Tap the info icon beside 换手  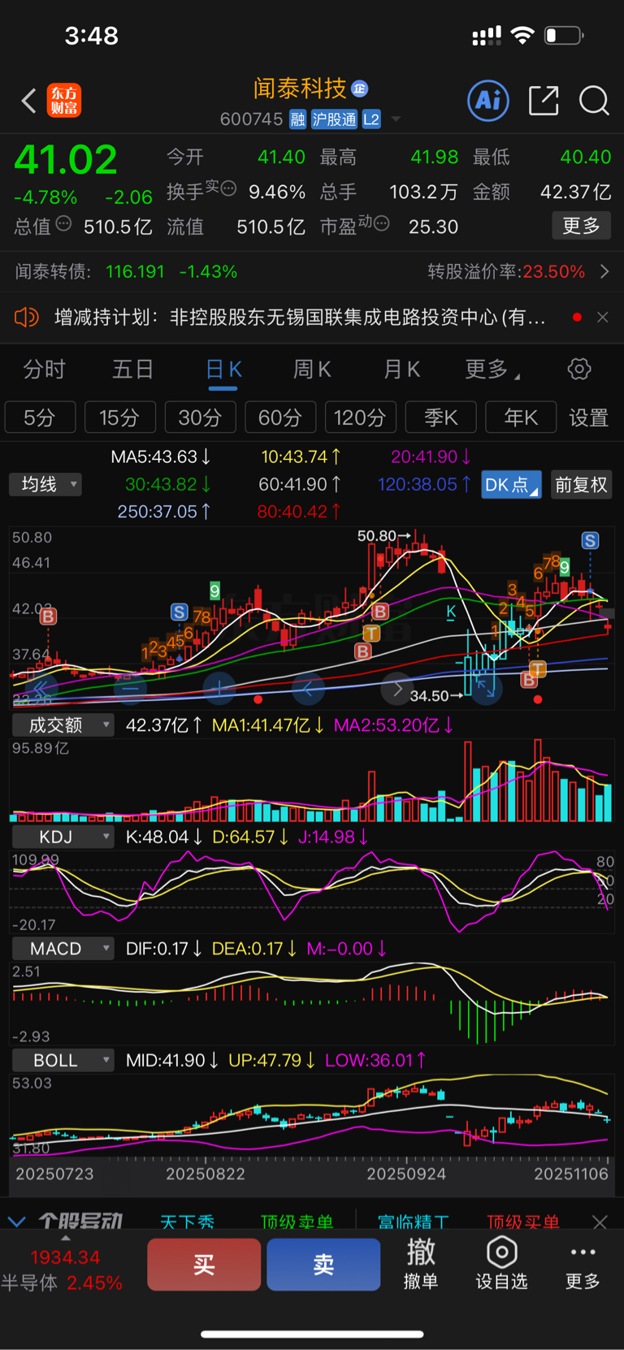tap(228, 188)
